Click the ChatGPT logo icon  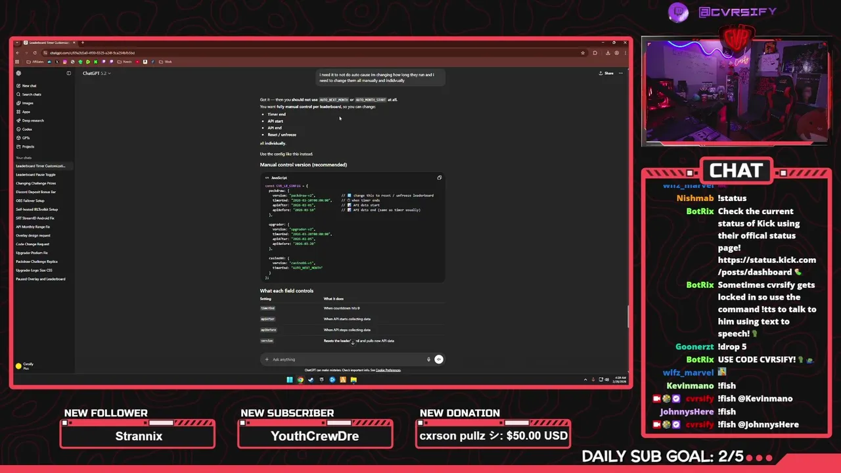click(18, 73)
